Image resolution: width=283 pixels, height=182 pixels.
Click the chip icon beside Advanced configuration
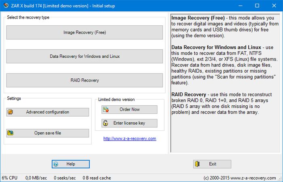point(11,112)
